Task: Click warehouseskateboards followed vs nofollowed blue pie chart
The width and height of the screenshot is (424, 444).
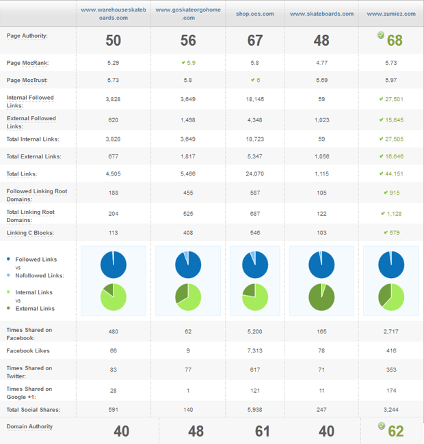Action: pos(114,265)
